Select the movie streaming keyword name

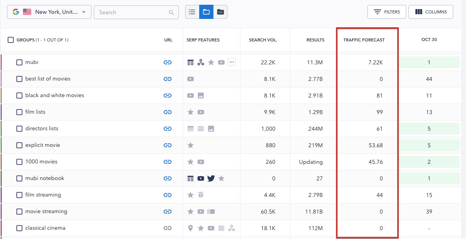(46, 212)
